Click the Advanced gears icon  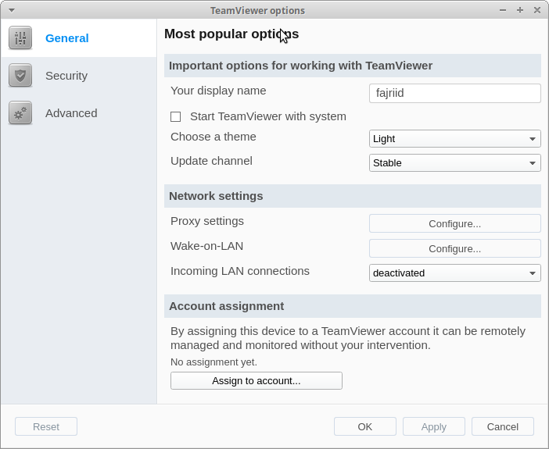tap(20, 113)
